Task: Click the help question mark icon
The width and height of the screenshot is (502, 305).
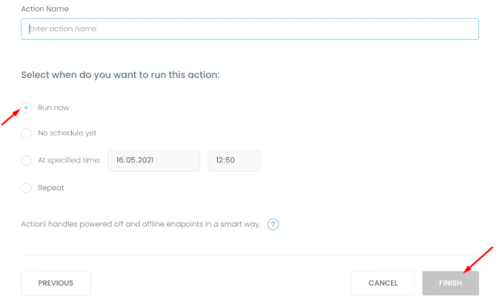Action: (273, 224)
